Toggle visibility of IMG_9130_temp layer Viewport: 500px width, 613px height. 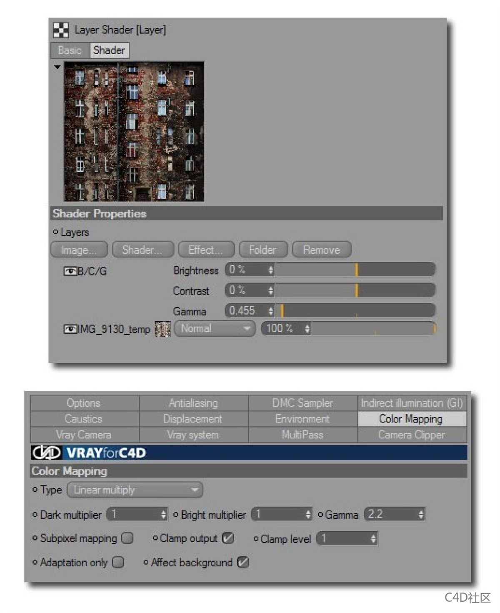coord(69,329)
